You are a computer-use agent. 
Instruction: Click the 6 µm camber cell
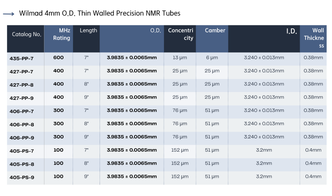[212, 58]
